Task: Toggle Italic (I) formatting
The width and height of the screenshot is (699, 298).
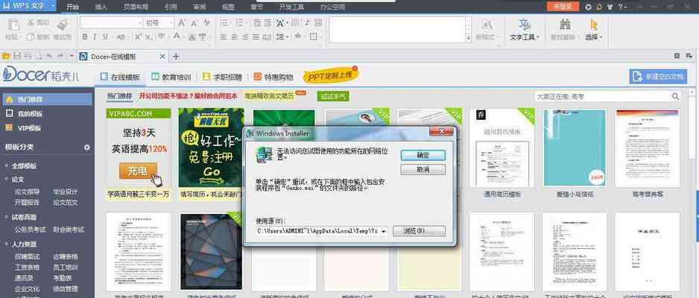Action: [x=95, y=37]
